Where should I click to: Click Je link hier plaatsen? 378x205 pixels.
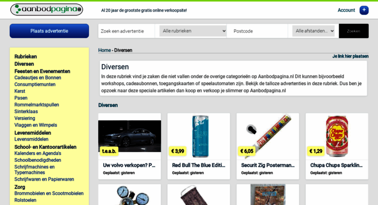[350, 56]
